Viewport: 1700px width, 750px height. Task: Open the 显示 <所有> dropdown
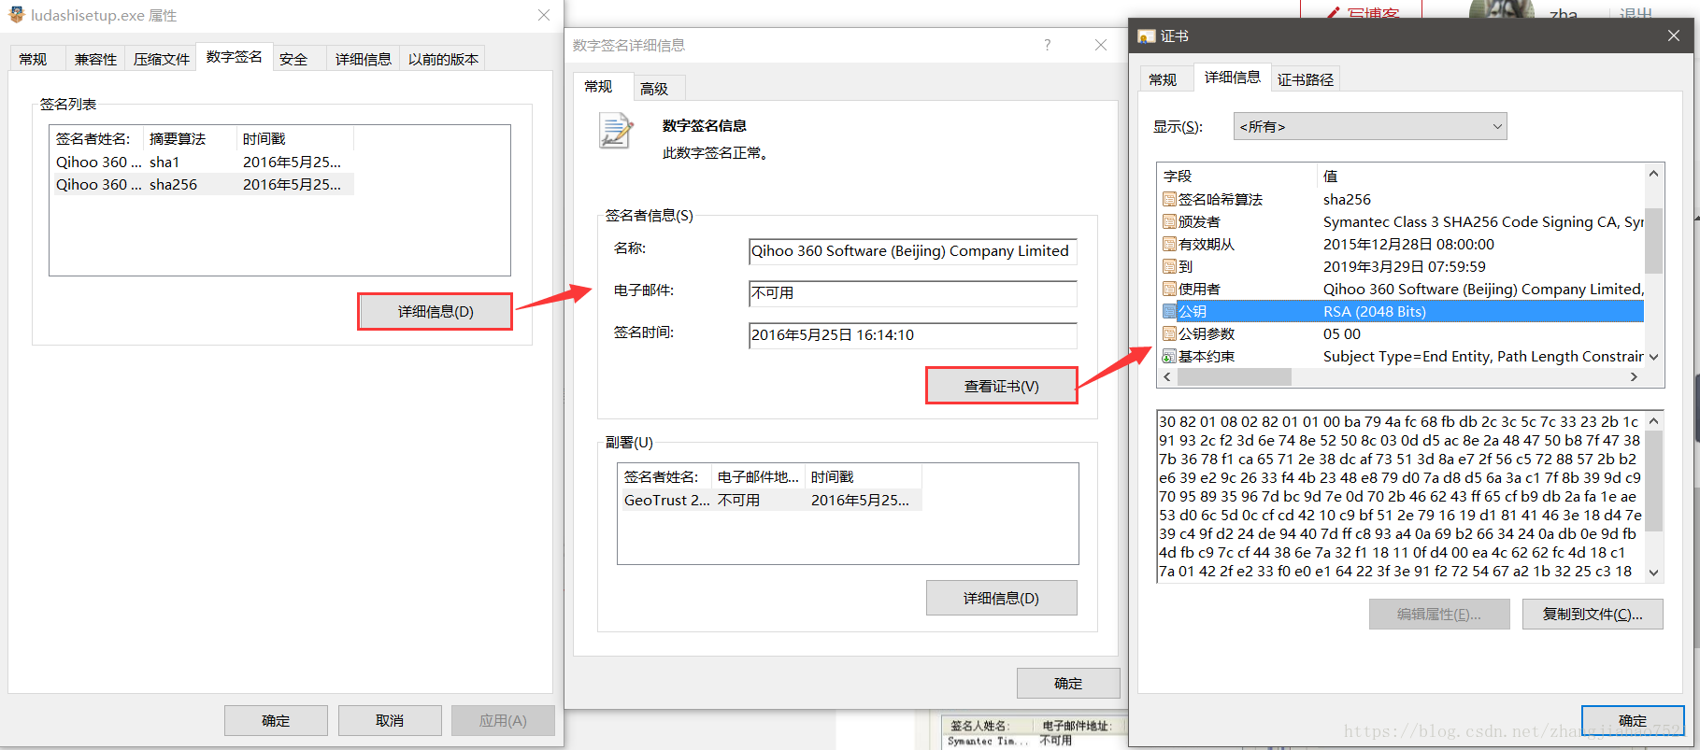point(1370,126)
